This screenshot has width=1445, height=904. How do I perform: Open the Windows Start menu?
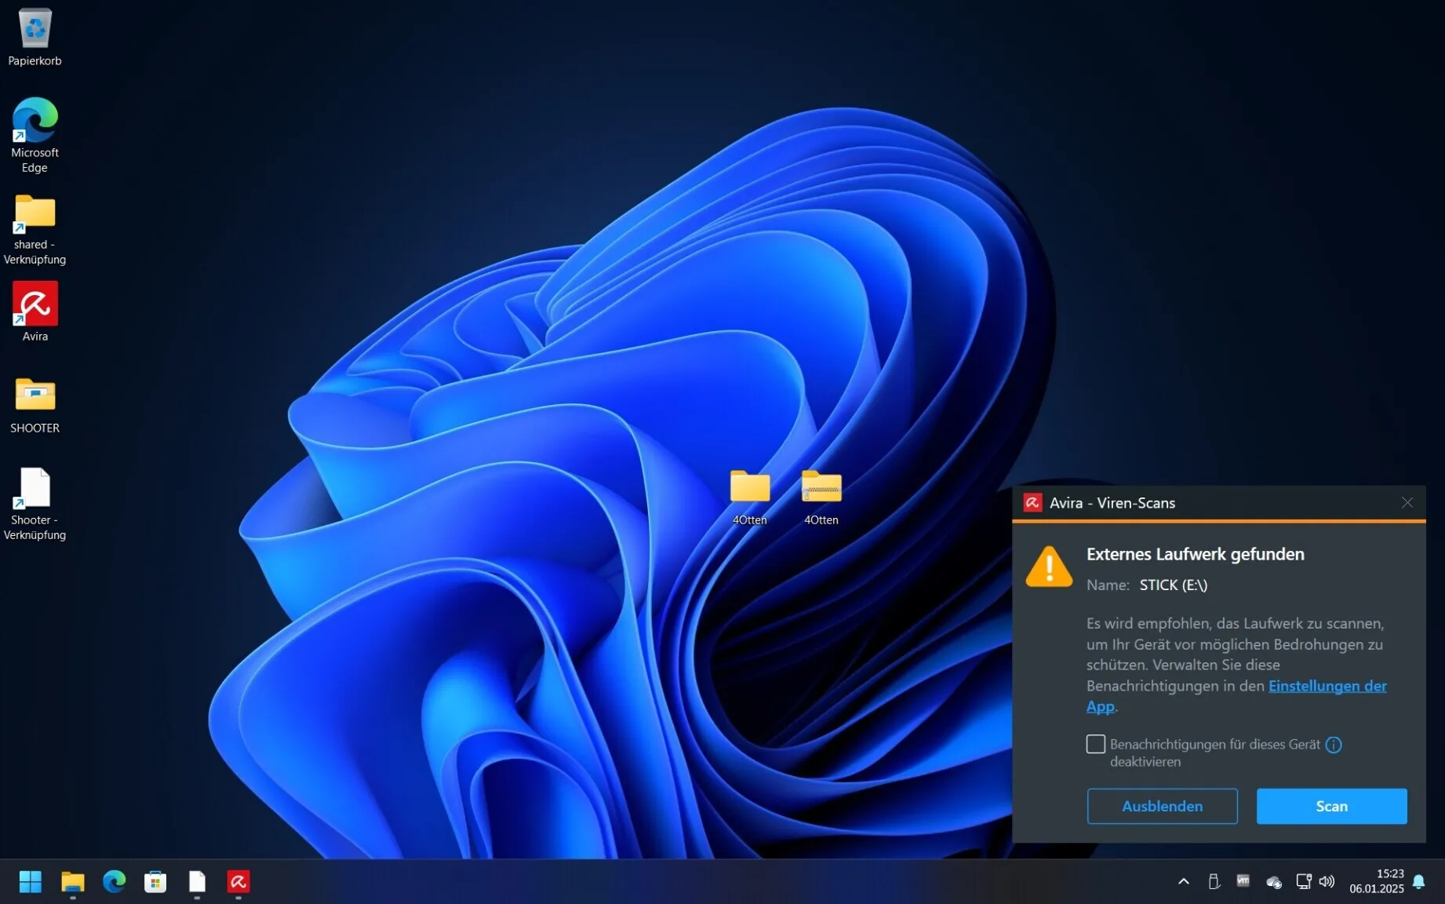tap(31, 882)
